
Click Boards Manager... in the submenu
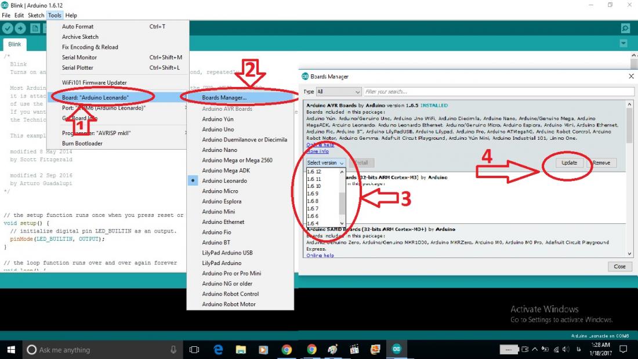[224, 97]
